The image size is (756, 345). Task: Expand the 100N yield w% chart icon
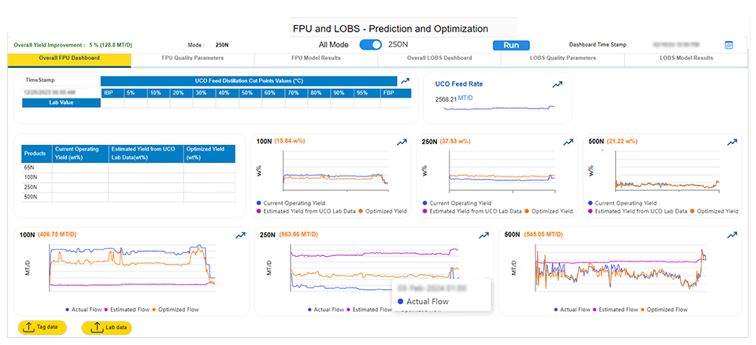click(x=400, y=142)
